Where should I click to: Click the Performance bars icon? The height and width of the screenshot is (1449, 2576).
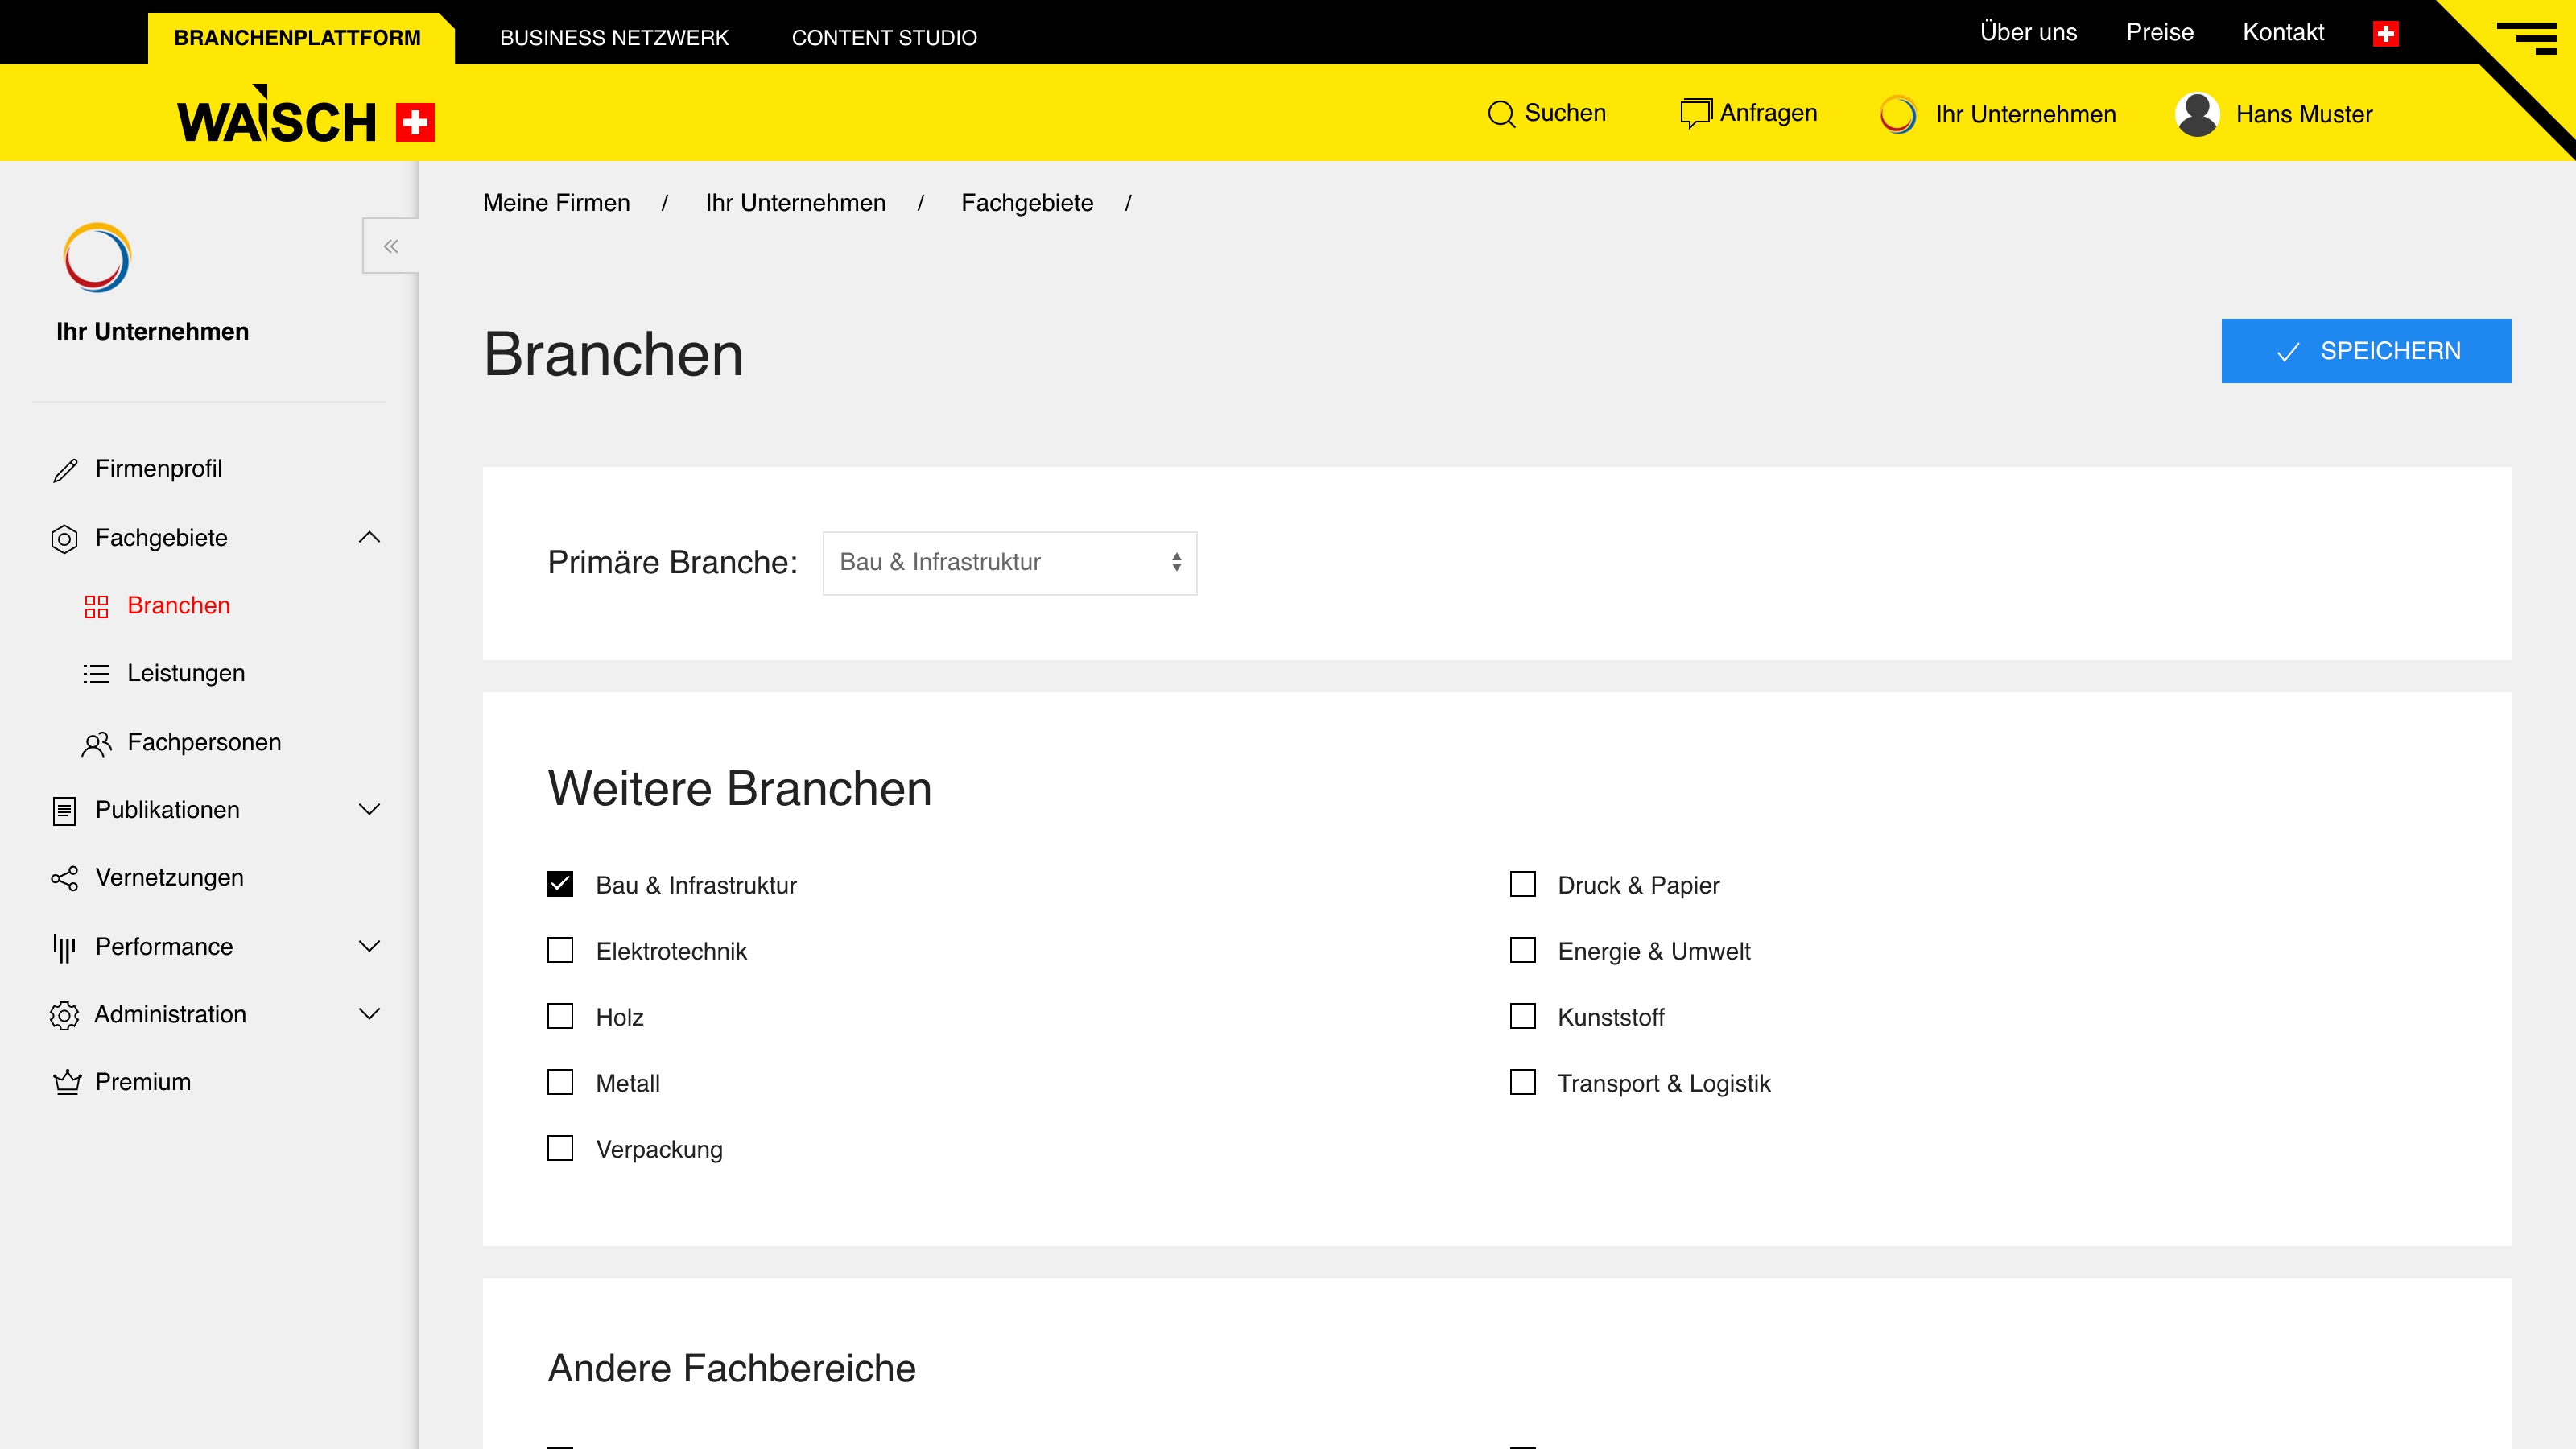(64, 947)
